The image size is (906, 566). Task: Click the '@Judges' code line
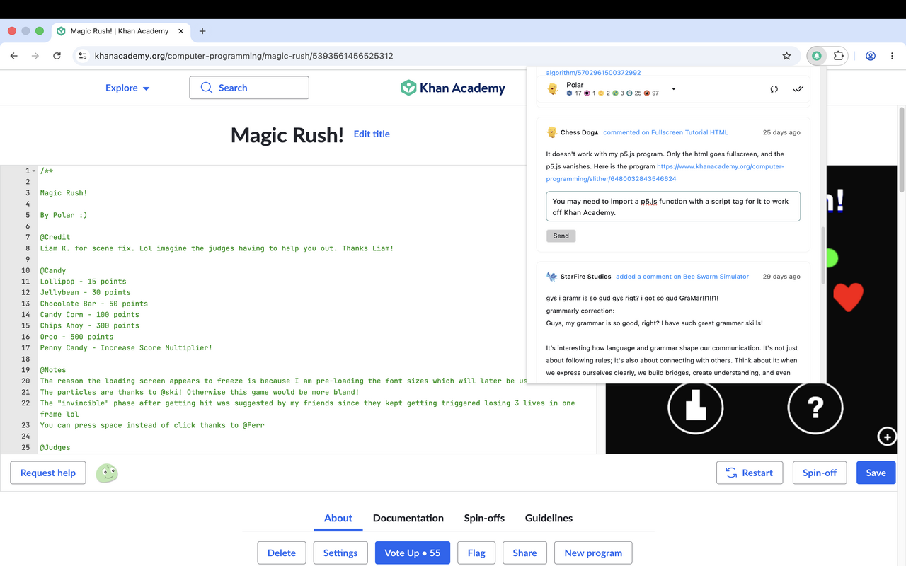(55, 448)
